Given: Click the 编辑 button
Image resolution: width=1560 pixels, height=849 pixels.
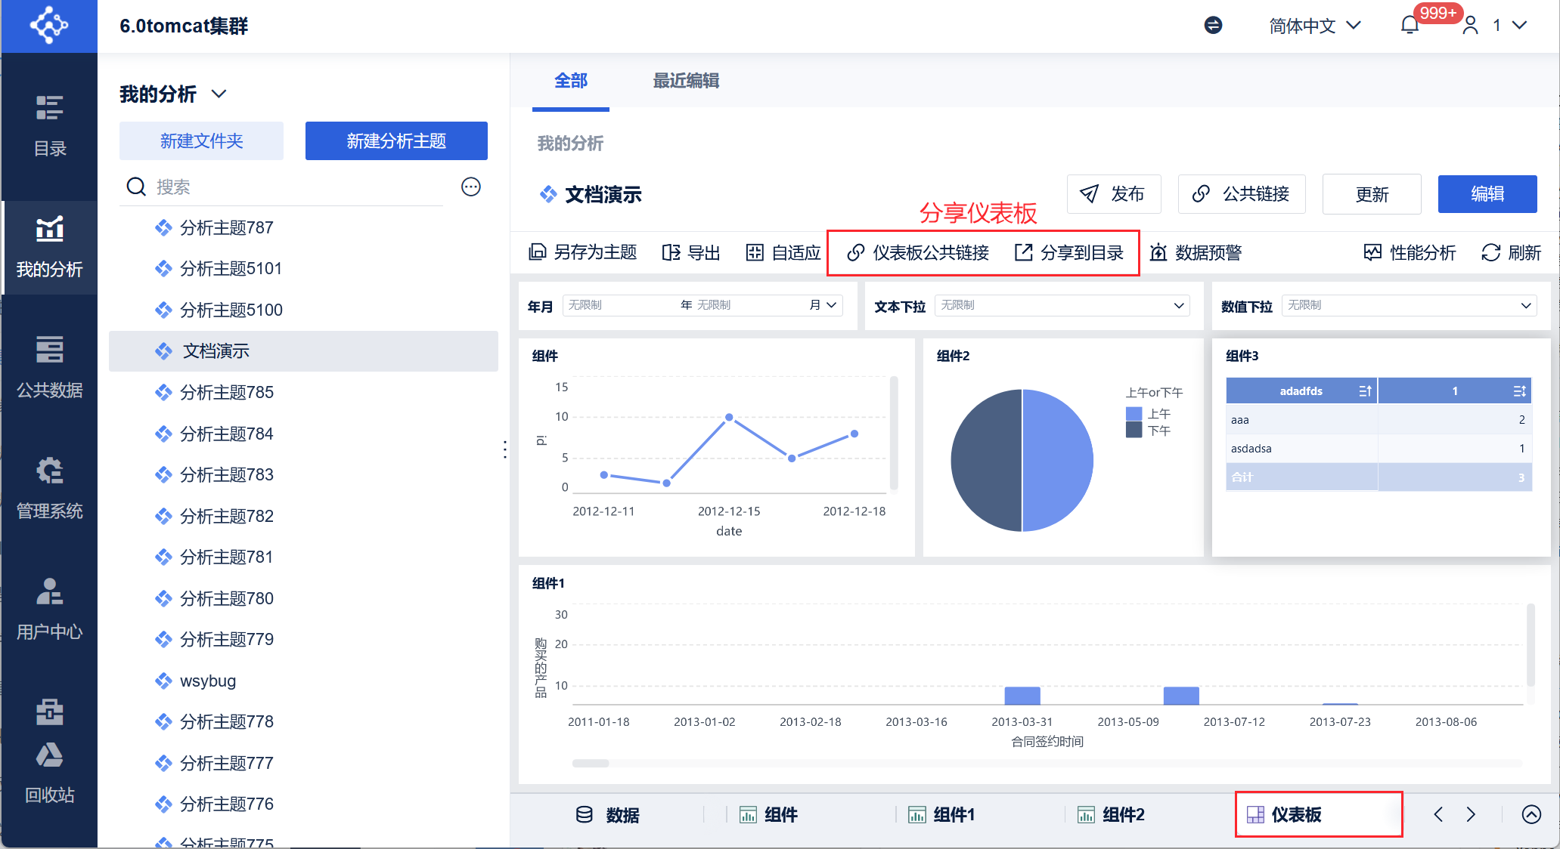Looking at the screenshot, I should (x=1487, y=194).
